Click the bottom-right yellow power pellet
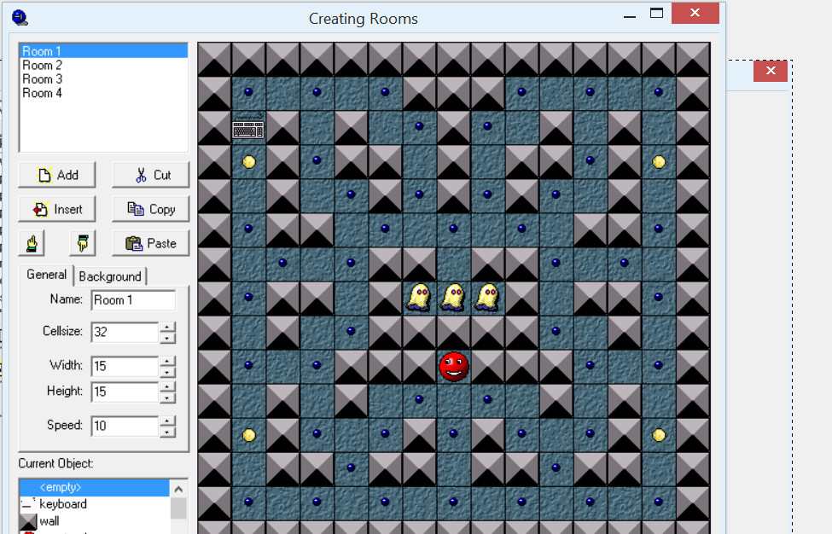832x534 pixels. pos(659,435)
